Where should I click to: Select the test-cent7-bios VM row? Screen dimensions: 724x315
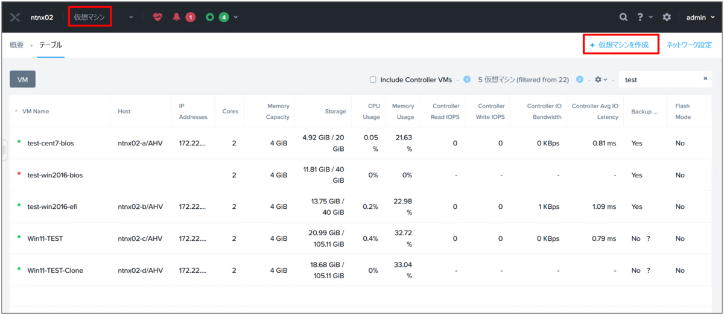[360, 143]
